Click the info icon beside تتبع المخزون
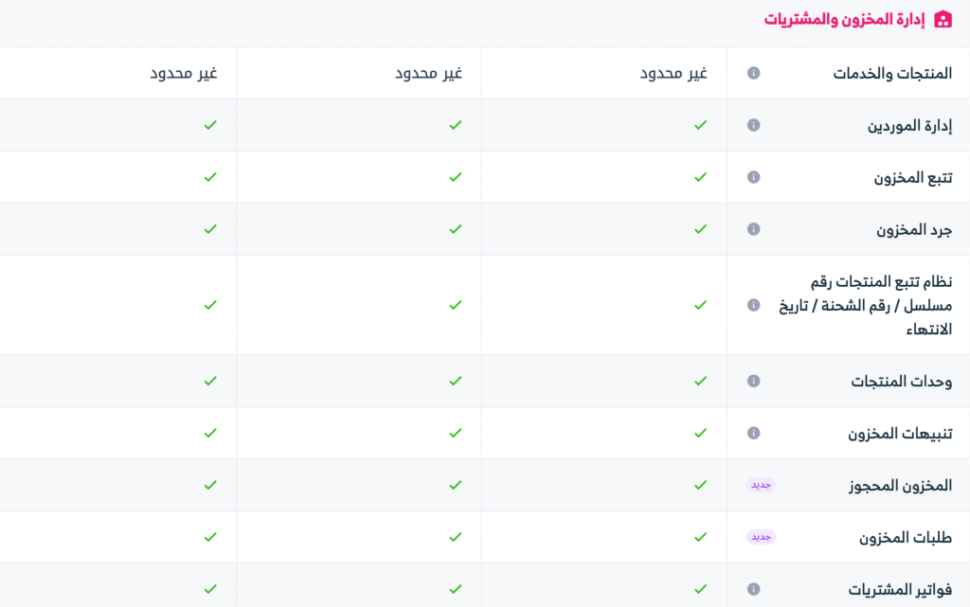 [753, 177]
